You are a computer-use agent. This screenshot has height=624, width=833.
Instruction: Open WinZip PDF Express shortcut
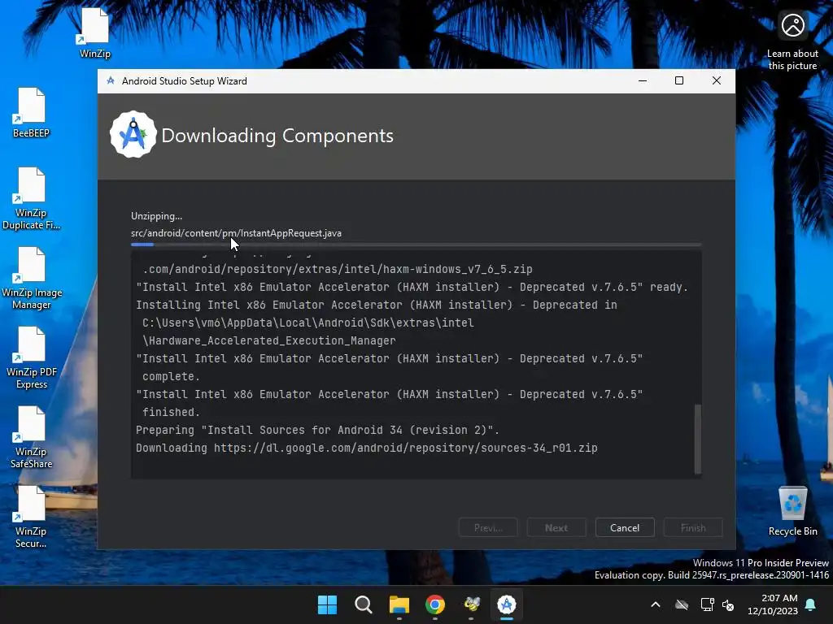31,357
